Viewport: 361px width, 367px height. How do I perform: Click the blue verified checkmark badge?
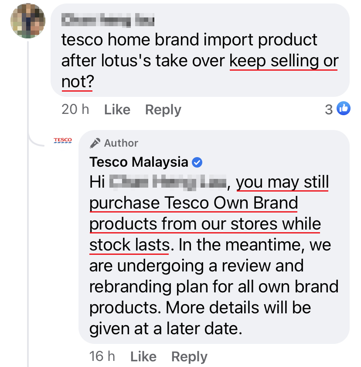tap(197, 163)
